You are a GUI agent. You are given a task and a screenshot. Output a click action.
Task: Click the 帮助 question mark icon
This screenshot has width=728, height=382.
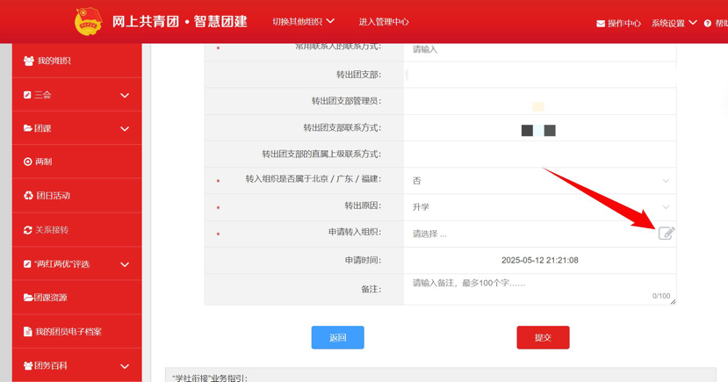pyautogui.click(x=708, y=24)
